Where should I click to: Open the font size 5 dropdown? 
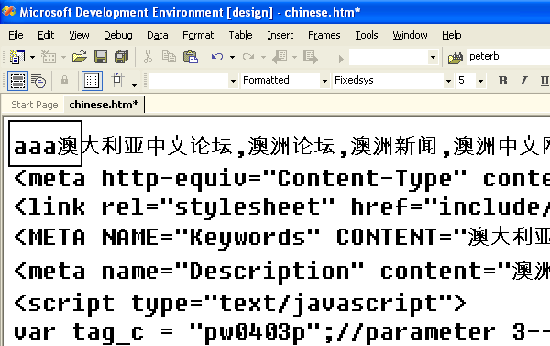click(480, 81)
